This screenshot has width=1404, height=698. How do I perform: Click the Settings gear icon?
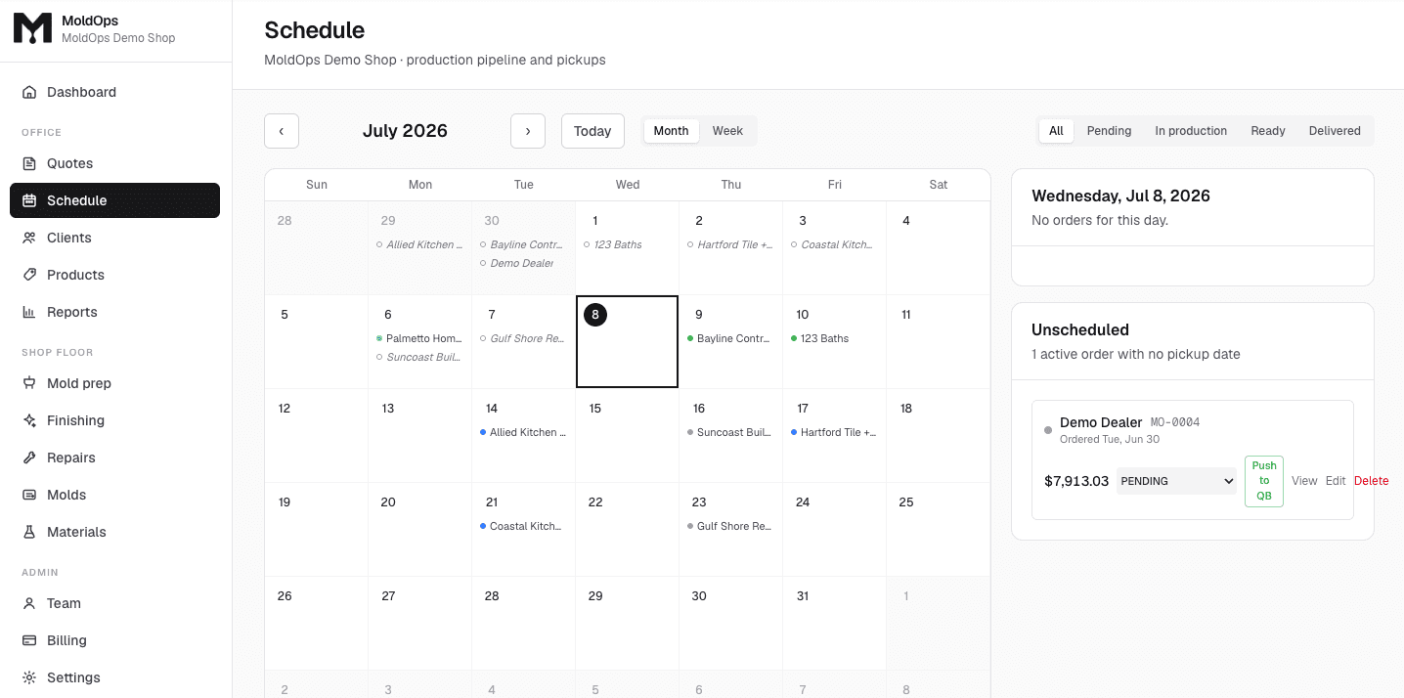(29, 677)
